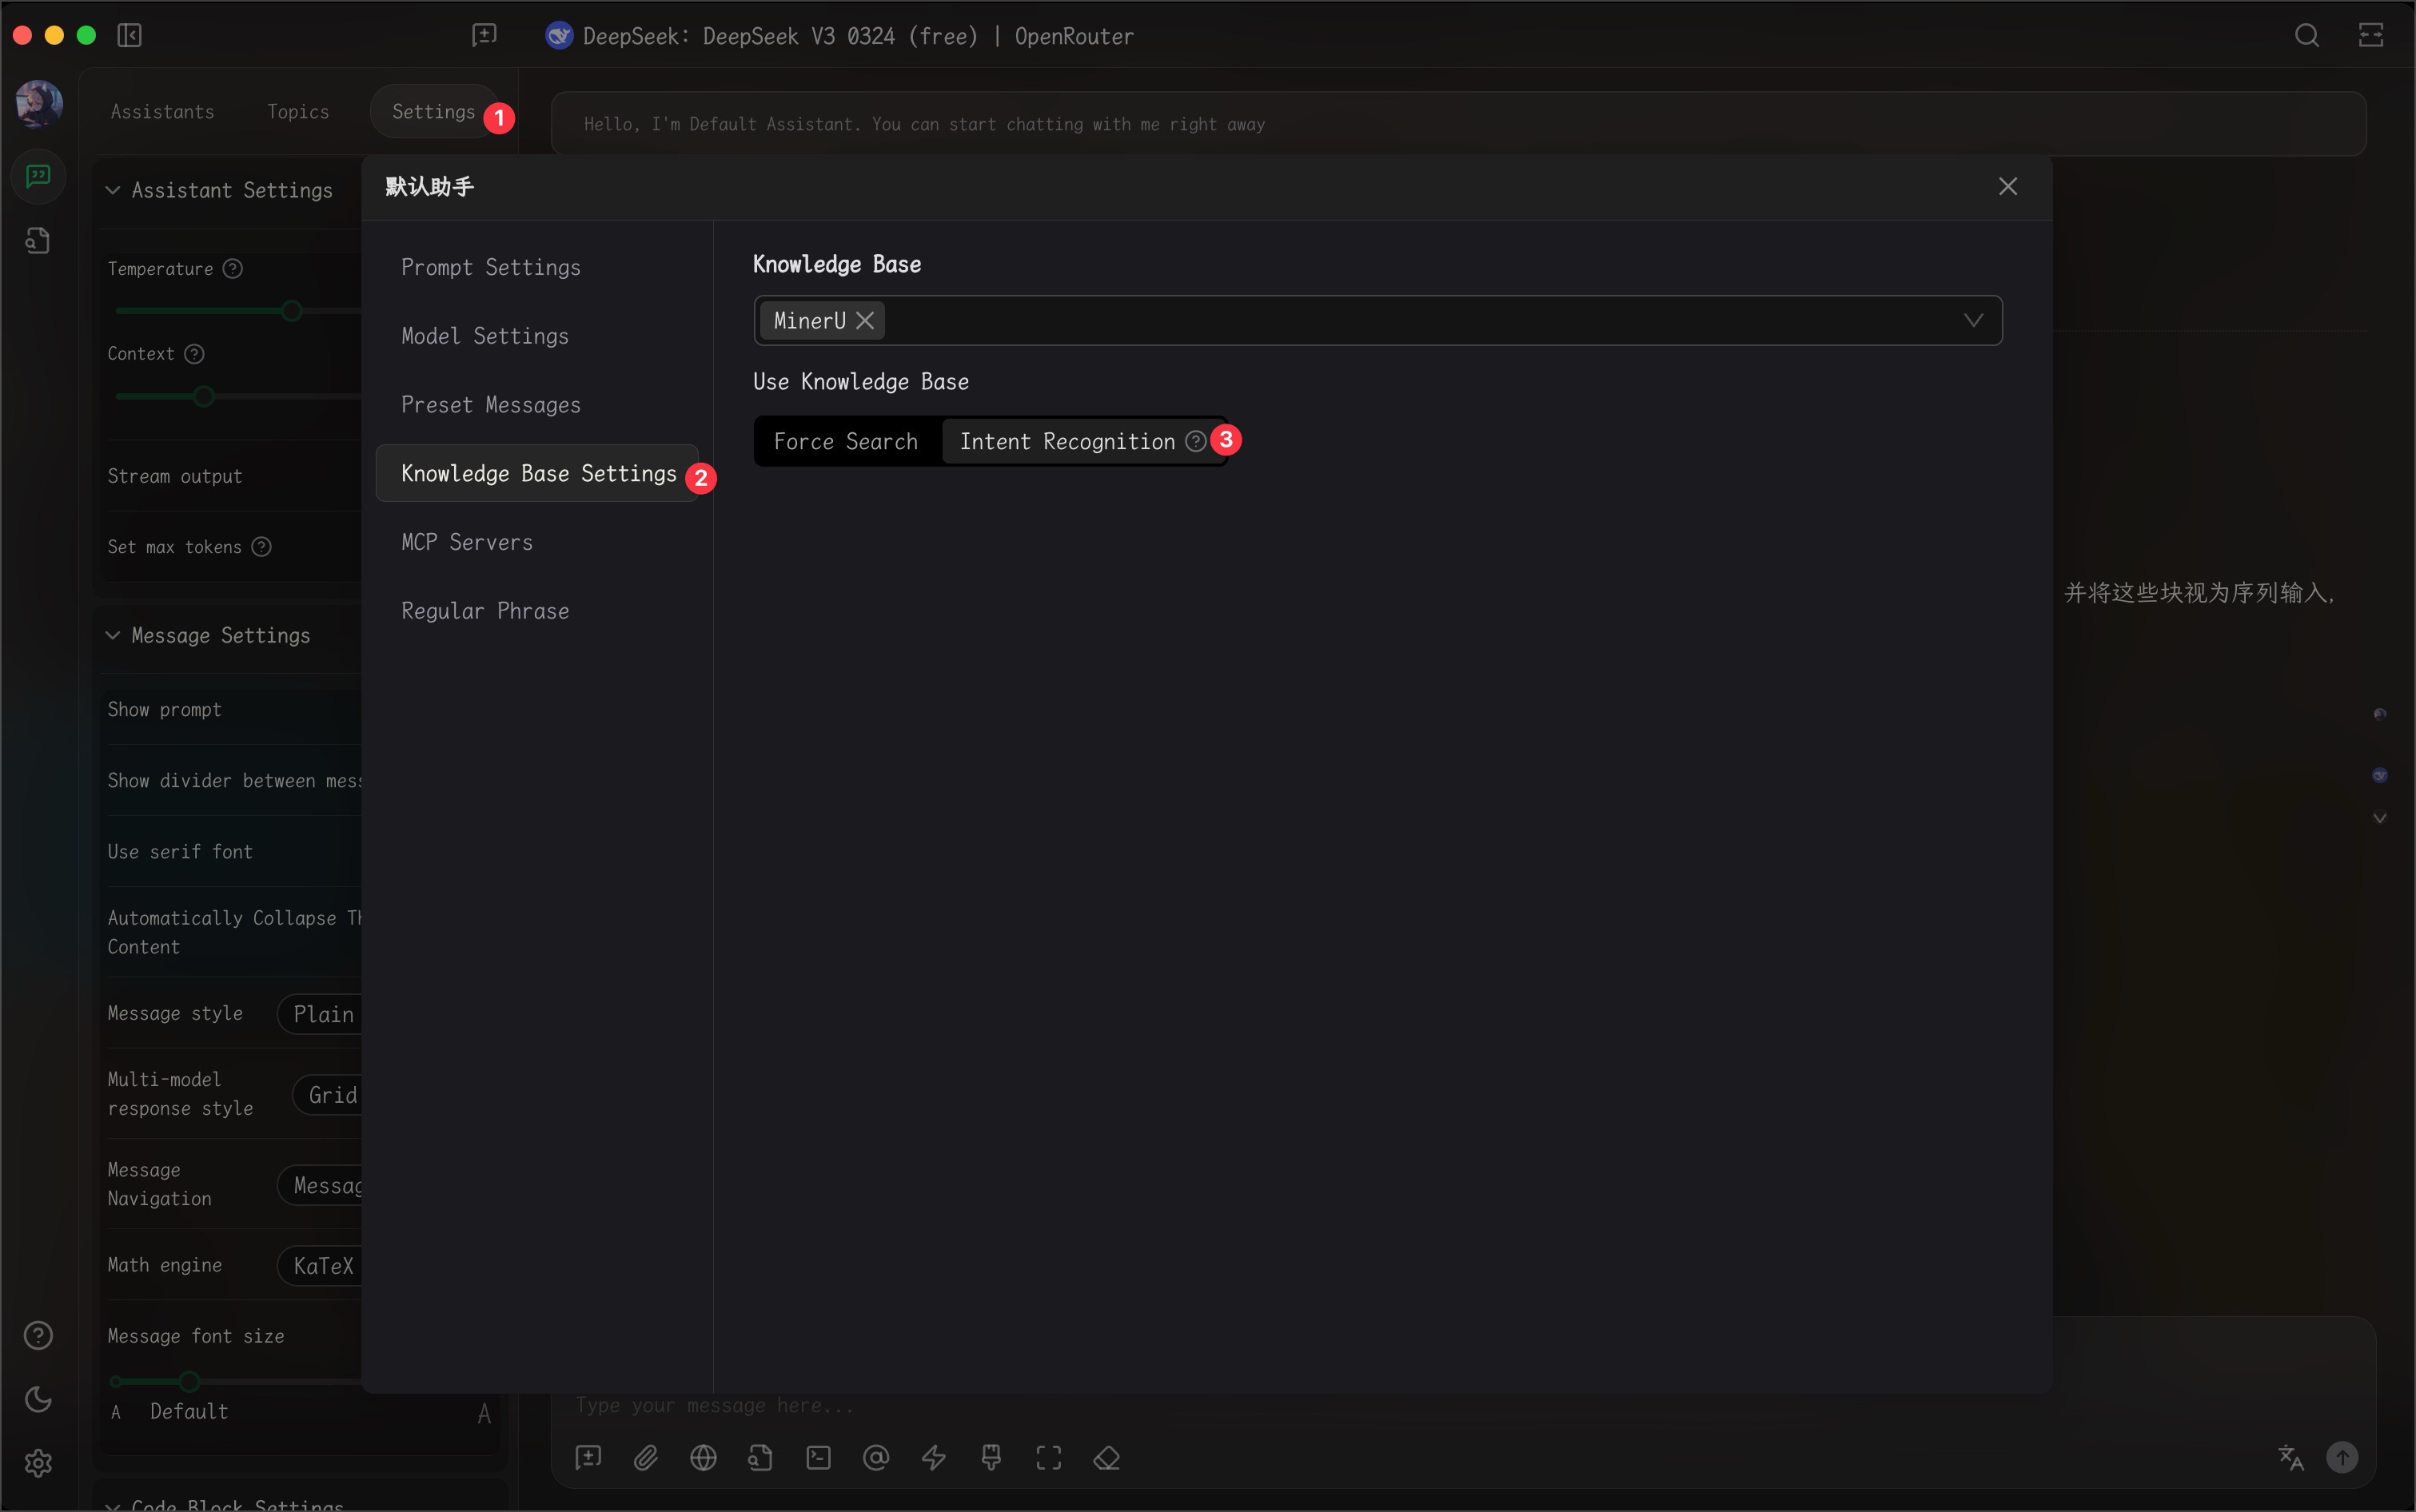The height and width of the screenshot is (1512, 2416).
Task: Open app settings gear in sidebar
Action: click(38, 1463)
